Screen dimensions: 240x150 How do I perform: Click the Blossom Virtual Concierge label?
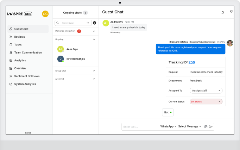click(202, 42)
